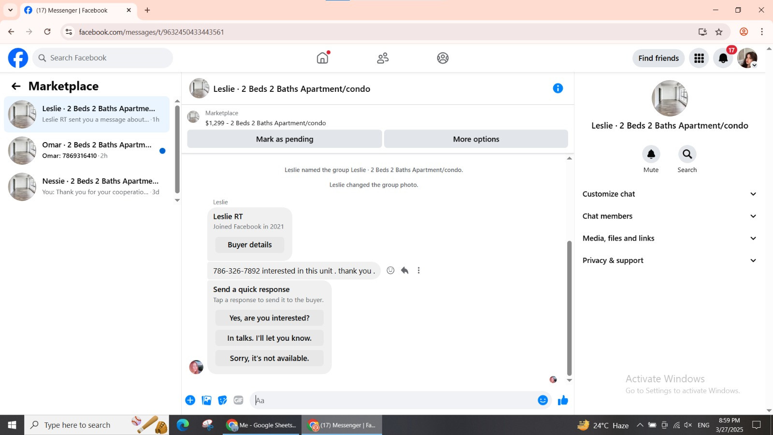Choose a GIF in the composer
This screenshot has height=435, width=773.
pos(239,400)
